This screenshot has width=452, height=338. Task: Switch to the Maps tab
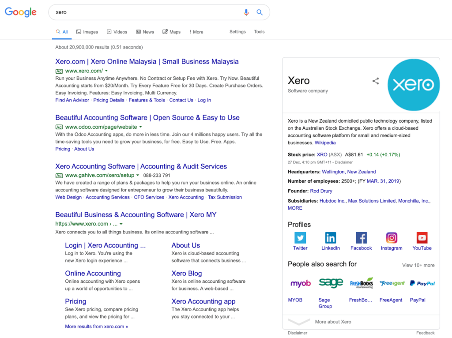click(172, 32)
